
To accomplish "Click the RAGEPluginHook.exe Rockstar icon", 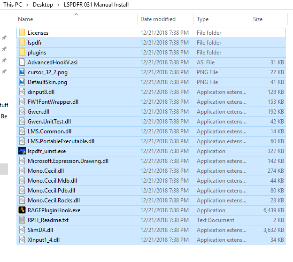I will coord(22,210).
